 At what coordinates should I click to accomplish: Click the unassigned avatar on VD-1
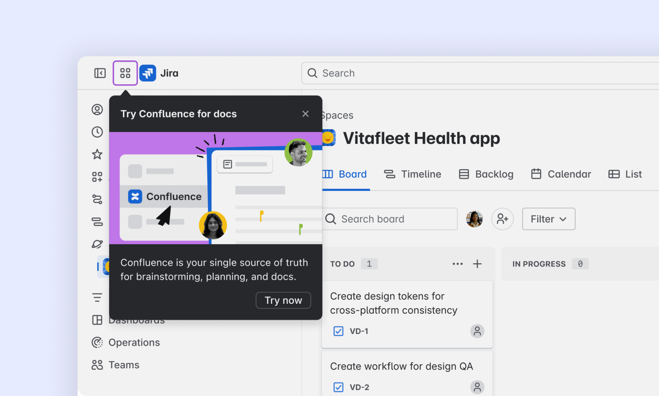tap(477, 331)
